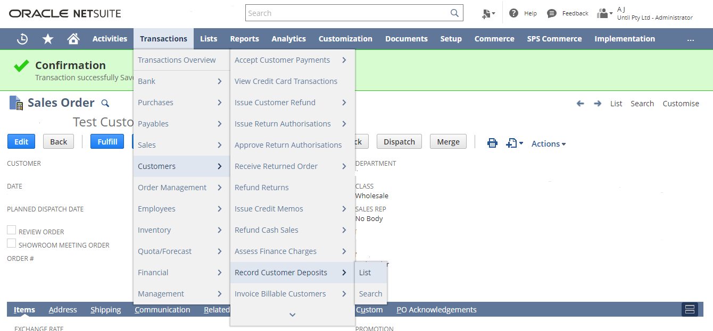Open the Feedback speech bubble icon
The width and height of the screenshot is (713, 331).
[552, 13]
